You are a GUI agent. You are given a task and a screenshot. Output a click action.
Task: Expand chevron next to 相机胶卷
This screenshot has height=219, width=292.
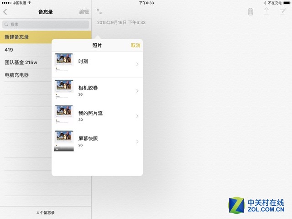(x=137, y=91)
